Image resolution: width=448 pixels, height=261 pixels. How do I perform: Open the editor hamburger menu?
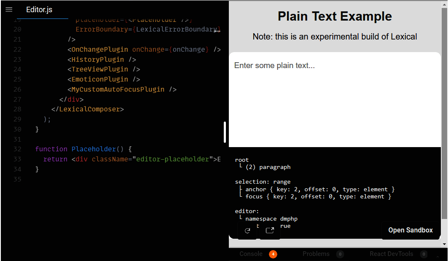pyautogui.click(x=8, y=10)
